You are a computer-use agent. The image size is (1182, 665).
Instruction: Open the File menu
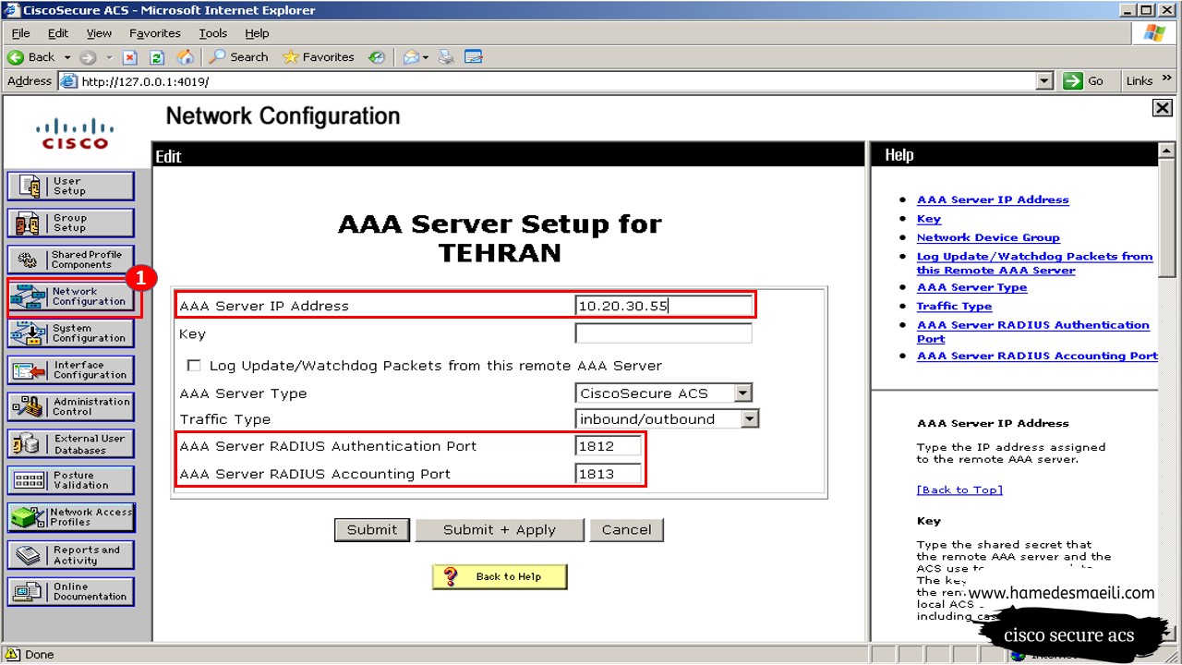(x=20, y=33)
